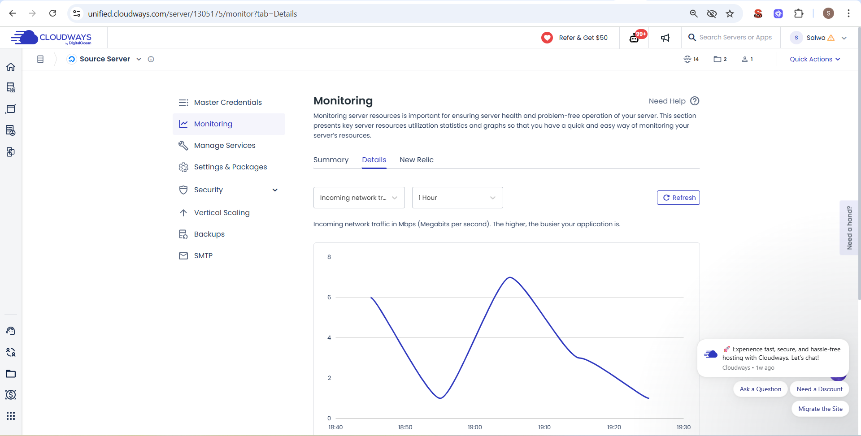Click the Migrate the Site chat button

pyautogui.click(x=820, y=409)
